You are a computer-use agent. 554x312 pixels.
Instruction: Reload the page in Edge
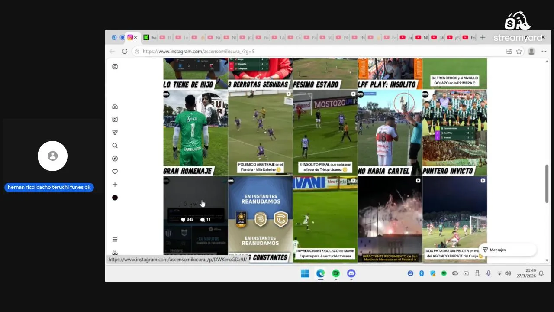[125, 51]
